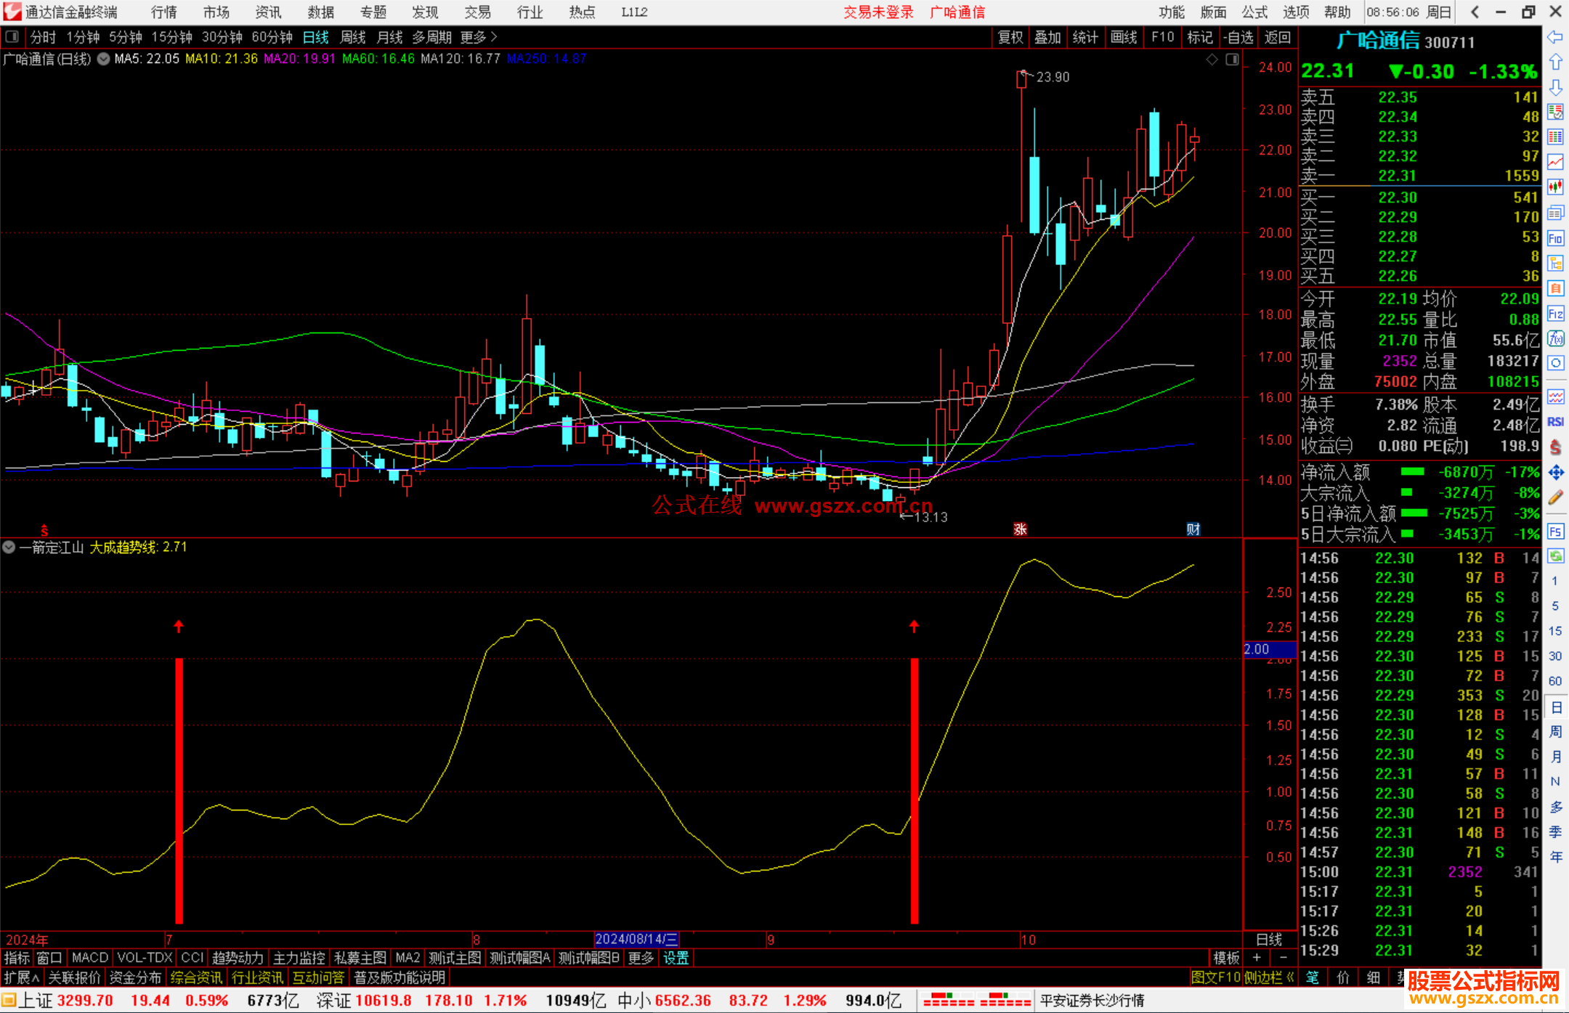This screenshot has width=1569, height=1013.
Task: Open the candlestick chart icon in sidebar
Action: click(1555, 187)
